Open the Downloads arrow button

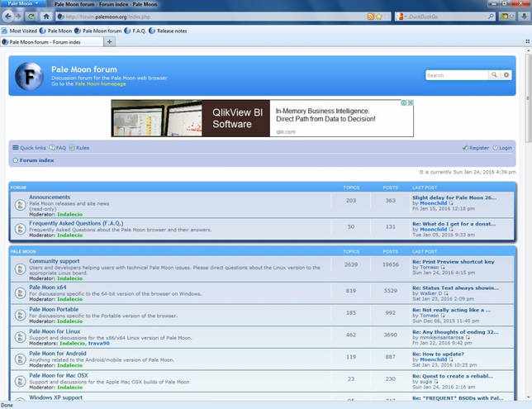pyautogui.click(x=525, y=17)
